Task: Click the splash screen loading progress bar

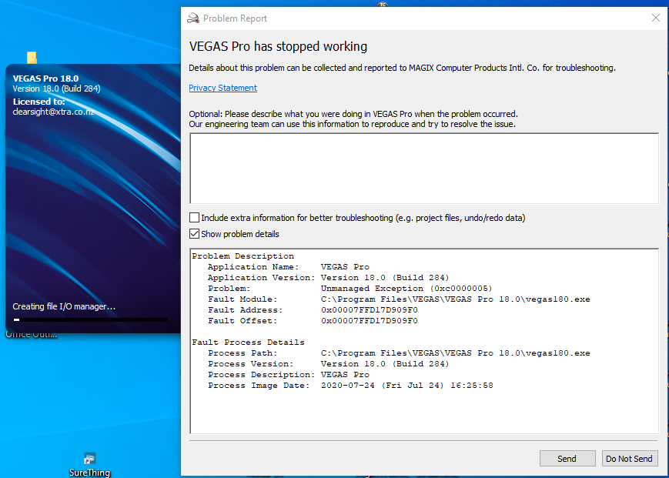Action: [x=89, y=319]
